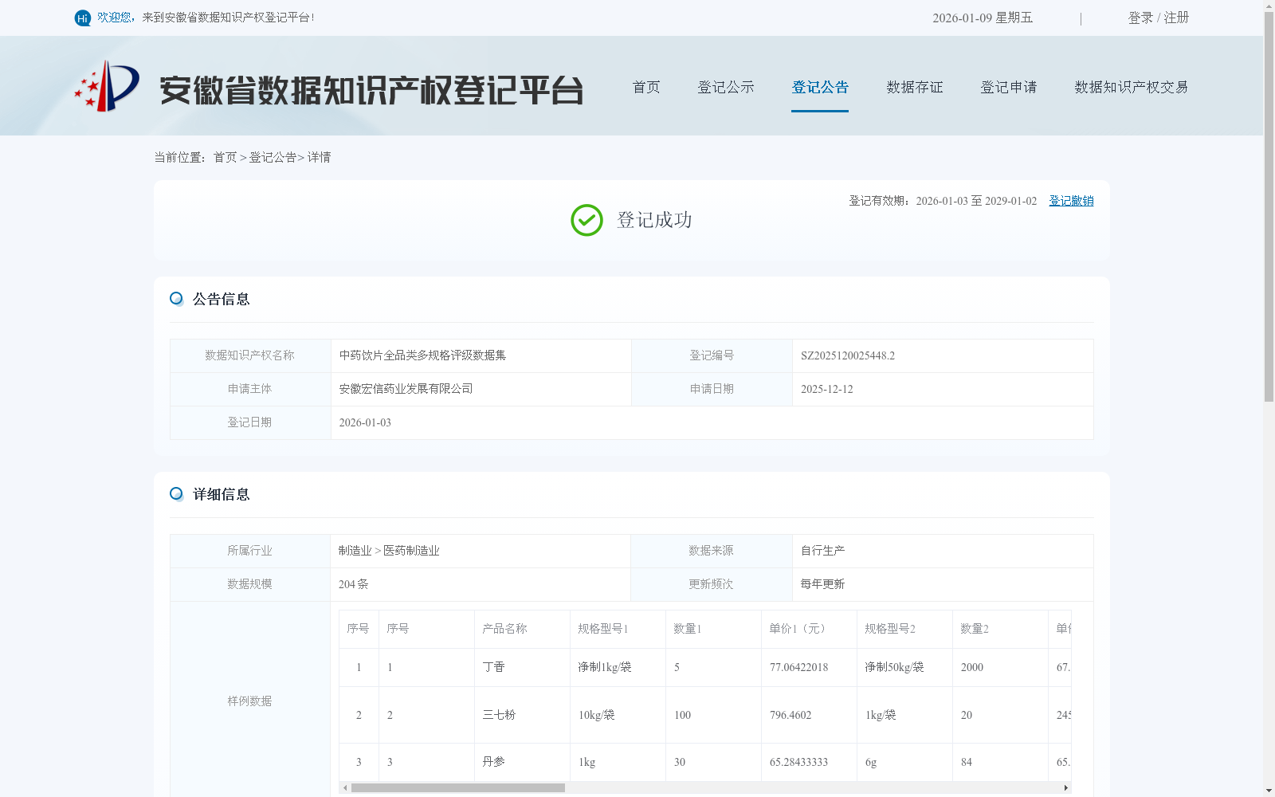
Task: Click the 样例数据 row label
Action: click(249, 701)
